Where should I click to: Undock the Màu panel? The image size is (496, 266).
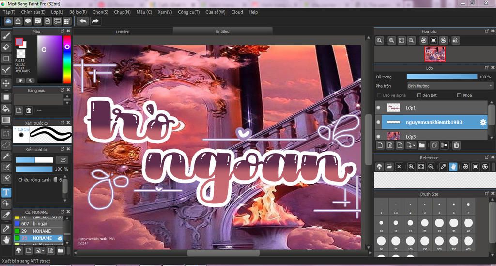(62, 31)
